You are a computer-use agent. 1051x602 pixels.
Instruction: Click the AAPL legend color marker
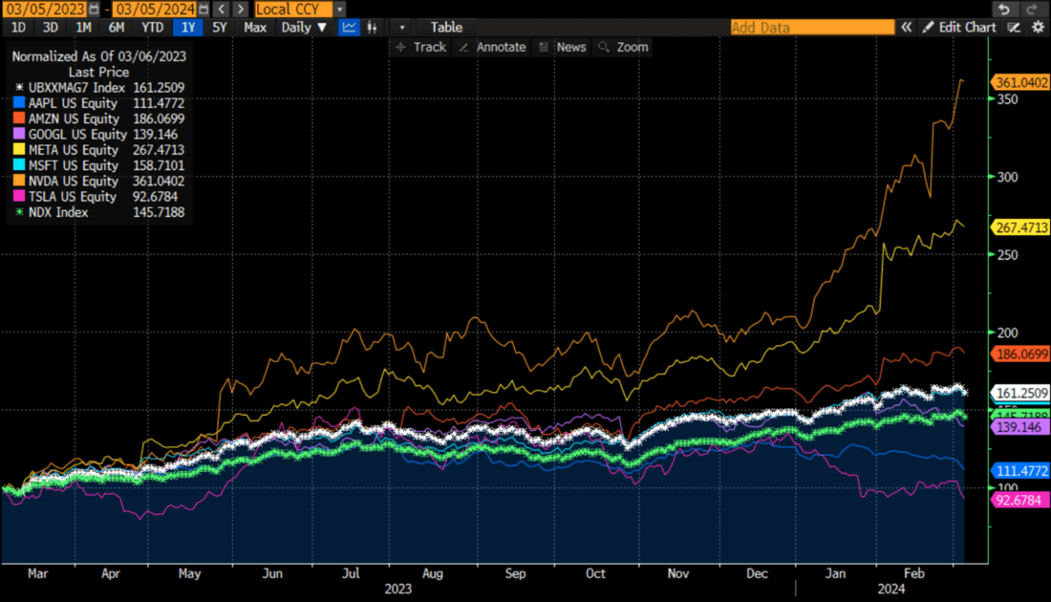tap(18, 102)
